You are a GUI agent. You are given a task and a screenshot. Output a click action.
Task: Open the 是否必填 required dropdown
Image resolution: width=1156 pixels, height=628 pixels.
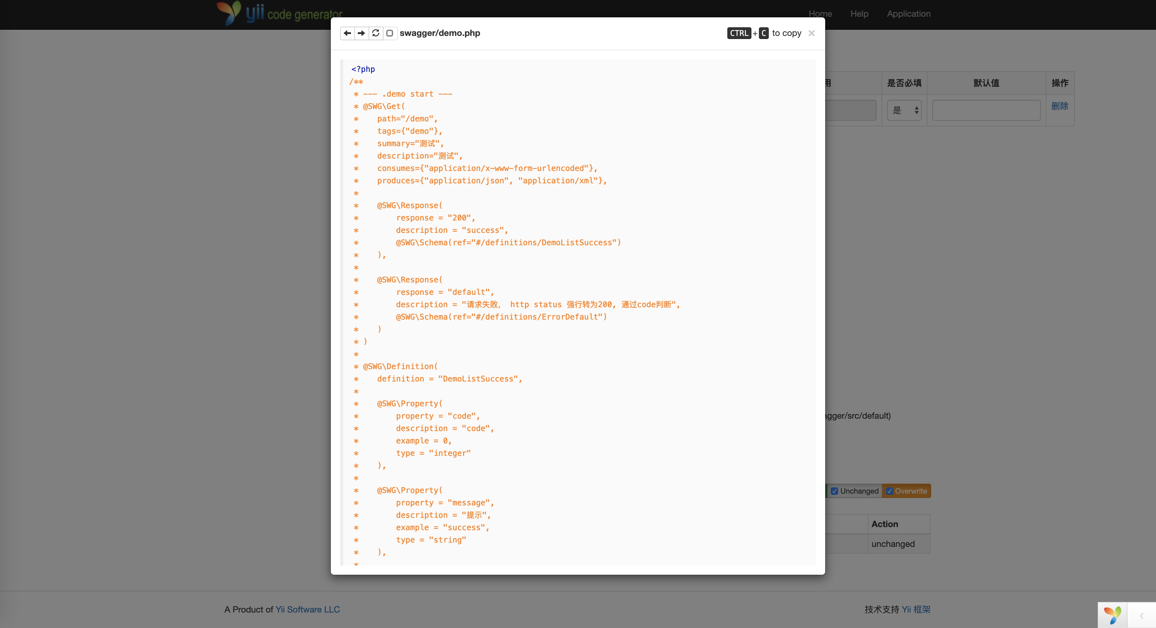[904, 110]
